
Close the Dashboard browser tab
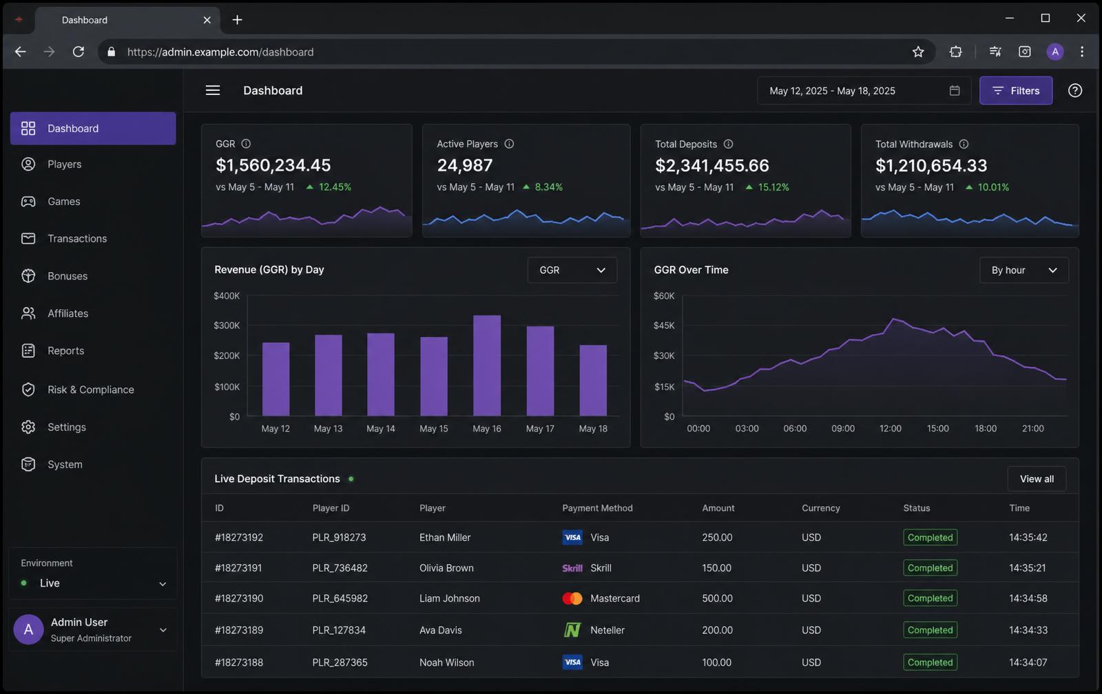[207, 20]
